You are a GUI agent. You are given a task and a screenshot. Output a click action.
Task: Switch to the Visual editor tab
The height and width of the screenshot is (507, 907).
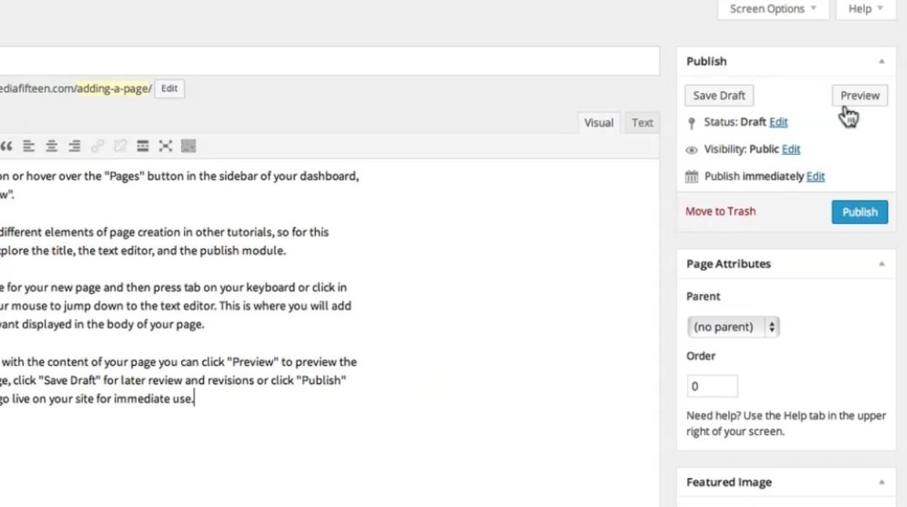click(598, 123)
